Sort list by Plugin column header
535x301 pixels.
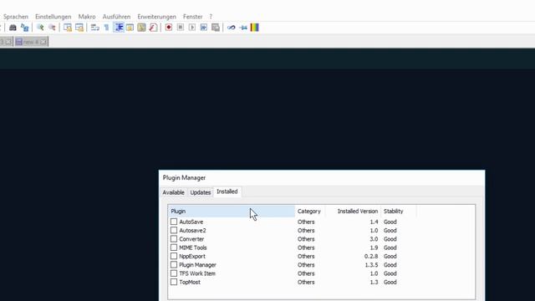pyautogui.click(x=232, y=212)
